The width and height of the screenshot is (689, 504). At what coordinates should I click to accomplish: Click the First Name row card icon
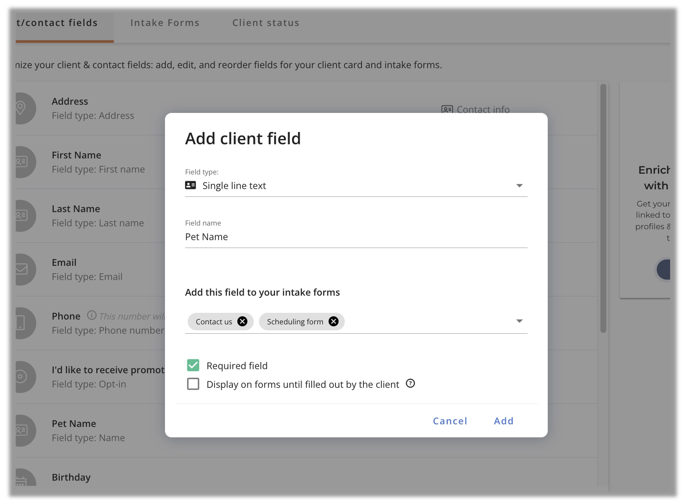[x=21, y=162]
